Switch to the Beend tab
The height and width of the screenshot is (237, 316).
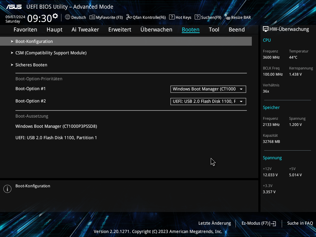pyautogui.click(x=237, y=29)
